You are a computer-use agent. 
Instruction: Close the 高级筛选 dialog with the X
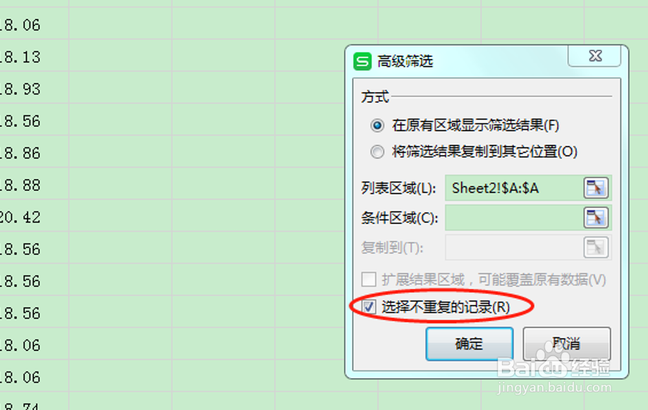coord(594,56)
